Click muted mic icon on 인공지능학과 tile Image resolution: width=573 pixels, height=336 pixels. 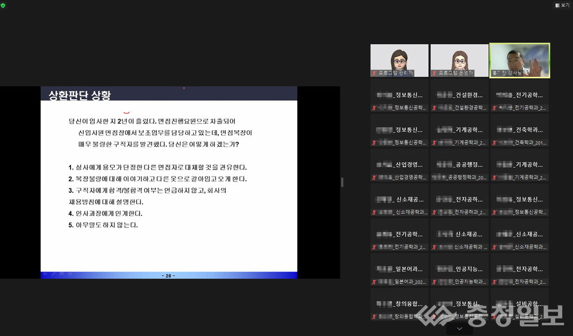pos(434,282)
